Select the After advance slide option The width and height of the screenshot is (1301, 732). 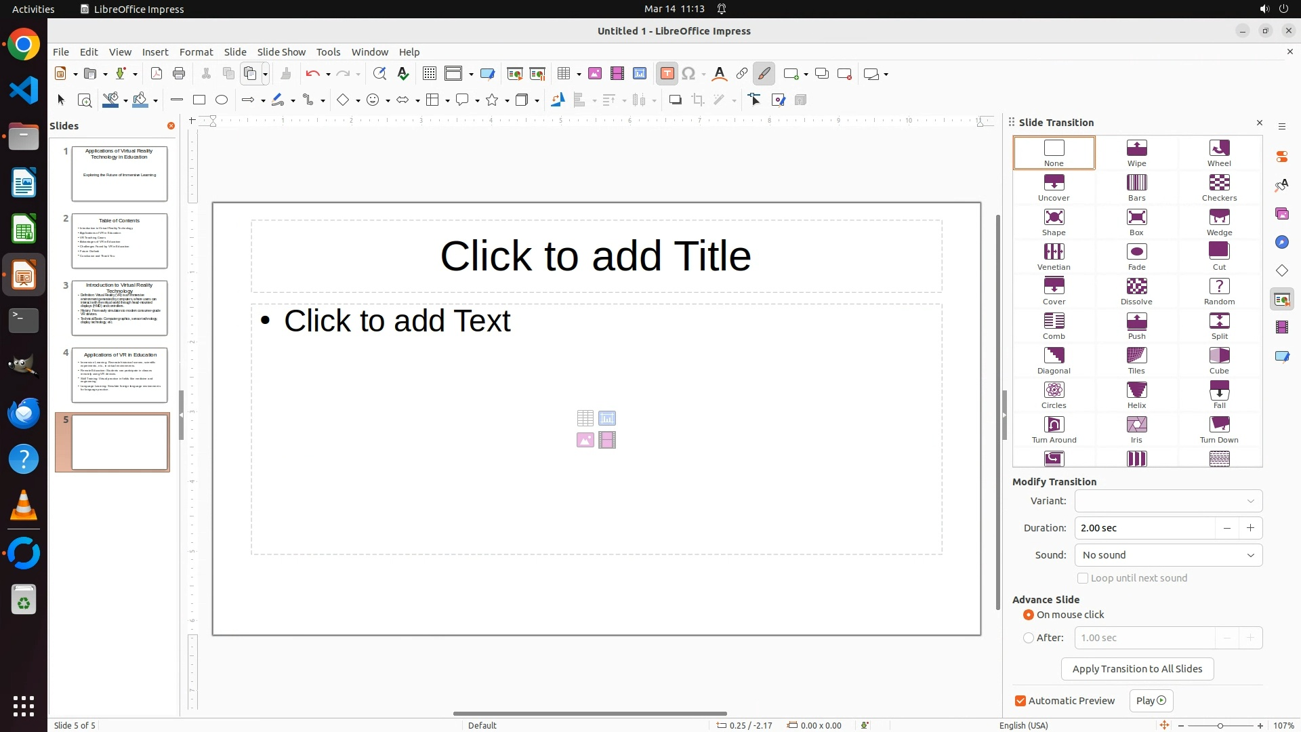click(1029, 638)
